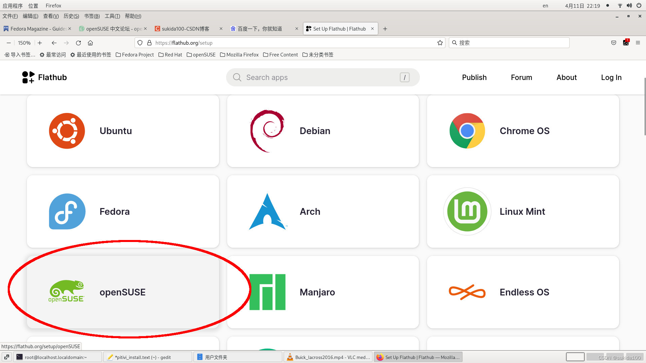Open the 文件(F) menu

click(x=10, y=16)
